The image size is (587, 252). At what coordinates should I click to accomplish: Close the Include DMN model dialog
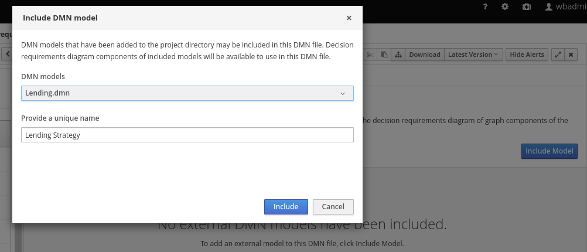click(349, 18)
